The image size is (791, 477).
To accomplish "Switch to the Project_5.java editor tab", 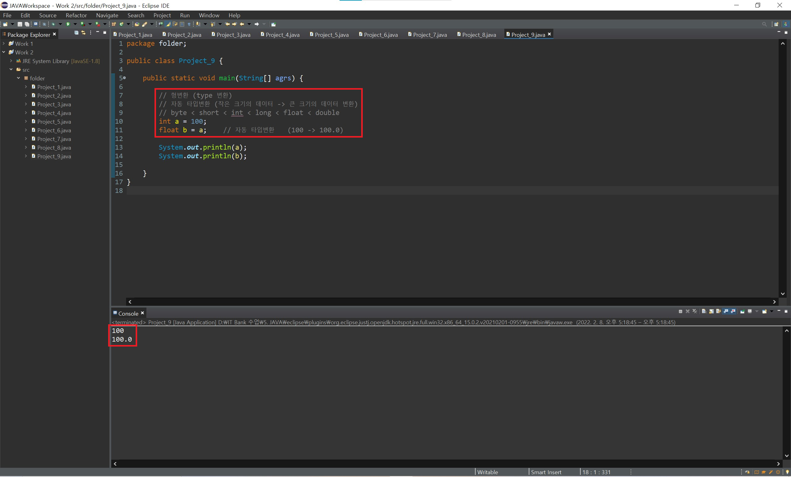I will click(331, 35).
